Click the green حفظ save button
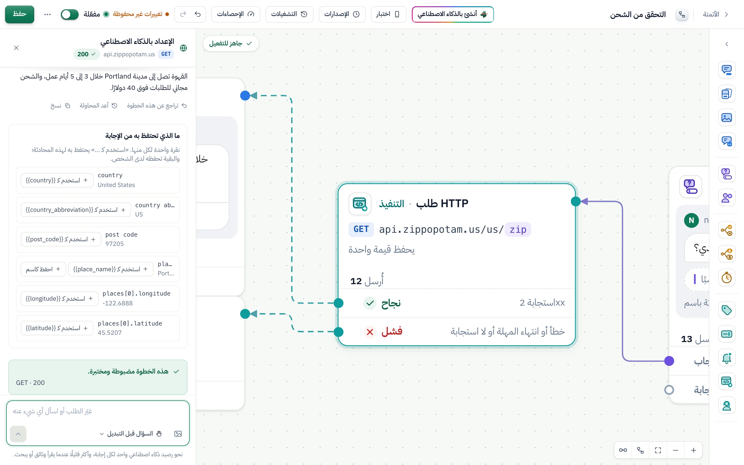Screen dimensions: 744x465 pyautogui.click(x=19, y=14)
